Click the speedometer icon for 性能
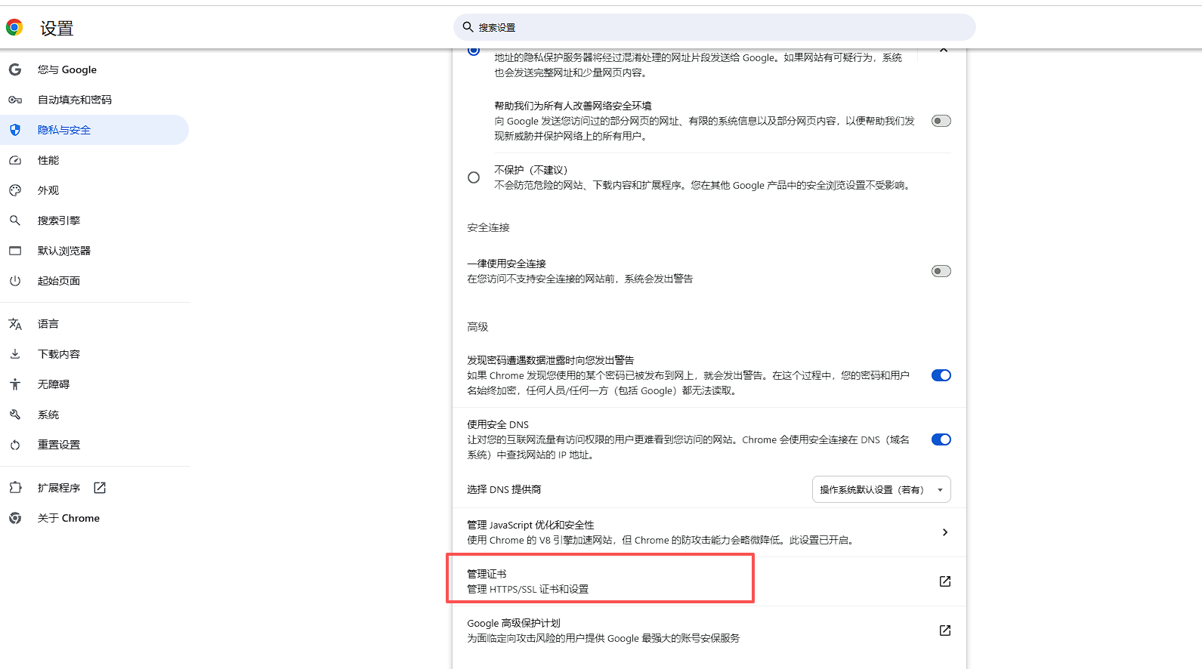 pos(15,160)
